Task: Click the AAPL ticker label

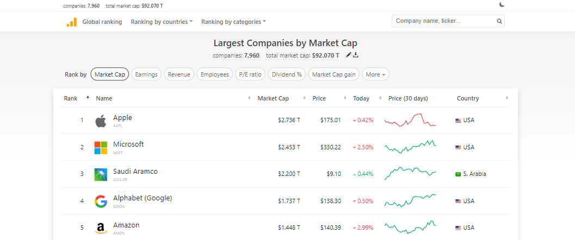Action: pyautogui.click(x=118, y=126)
